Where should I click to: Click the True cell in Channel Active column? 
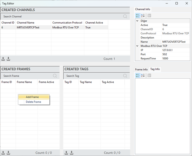point(96,28)
